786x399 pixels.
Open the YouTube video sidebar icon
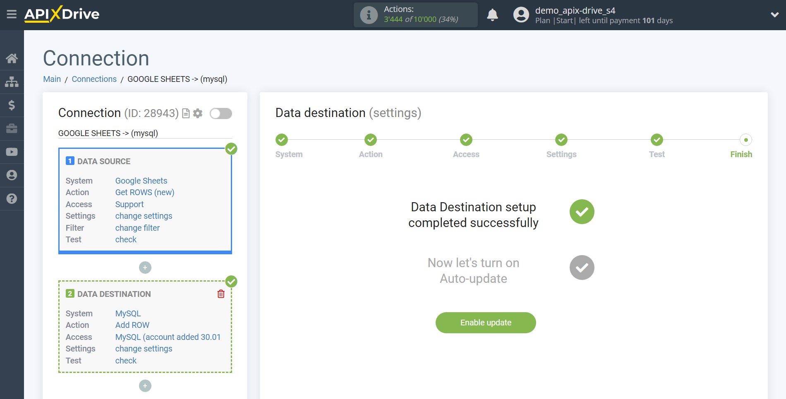[12, 152]
